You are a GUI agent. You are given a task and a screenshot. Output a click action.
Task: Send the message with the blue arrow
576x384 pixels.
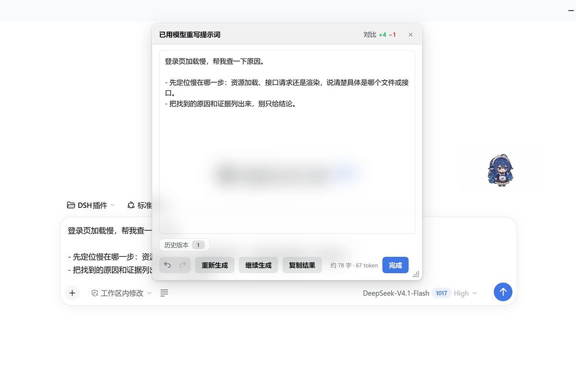[503, 292]
